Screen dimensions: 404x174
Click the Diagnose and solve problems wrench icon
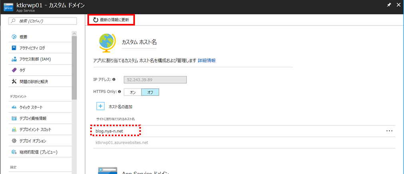[x=14, y=82]
